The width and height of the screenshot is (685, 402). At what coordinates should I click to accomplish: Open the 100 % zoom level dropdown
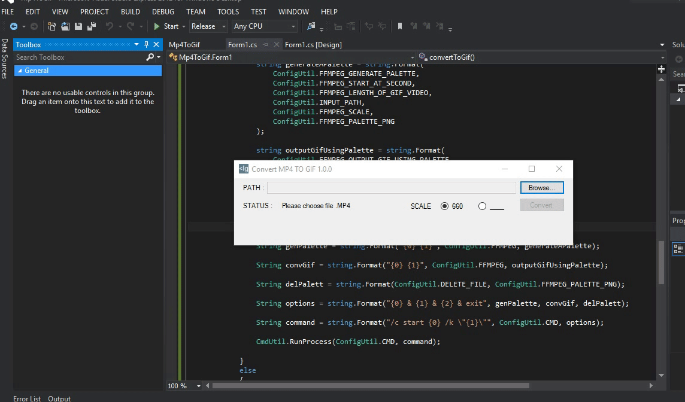pyautogui.click(x=198, y=386)
